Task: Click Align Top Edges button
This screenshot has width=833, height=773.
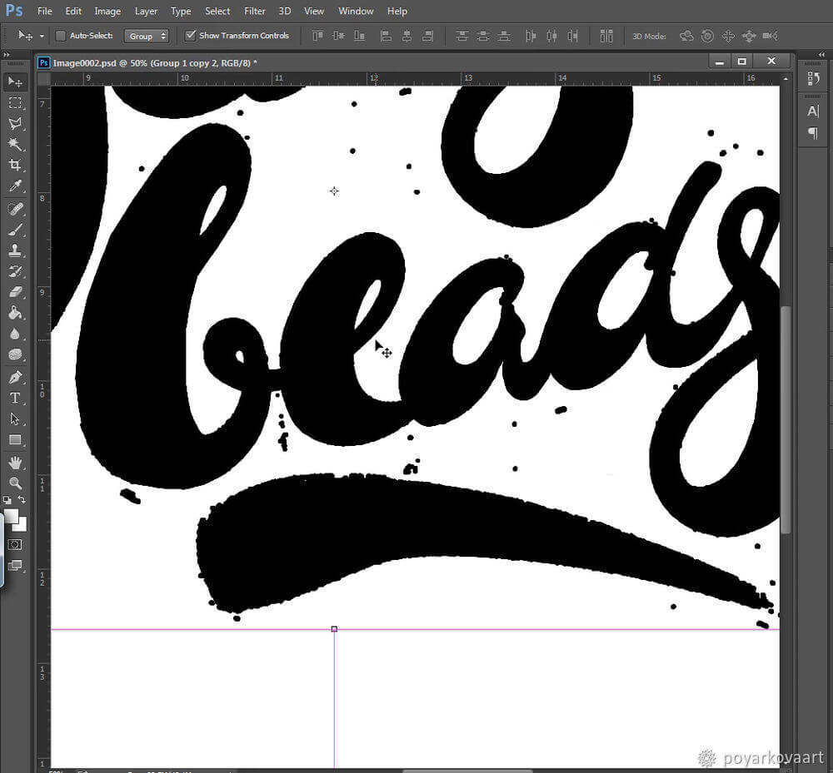Action: point(317,36)
